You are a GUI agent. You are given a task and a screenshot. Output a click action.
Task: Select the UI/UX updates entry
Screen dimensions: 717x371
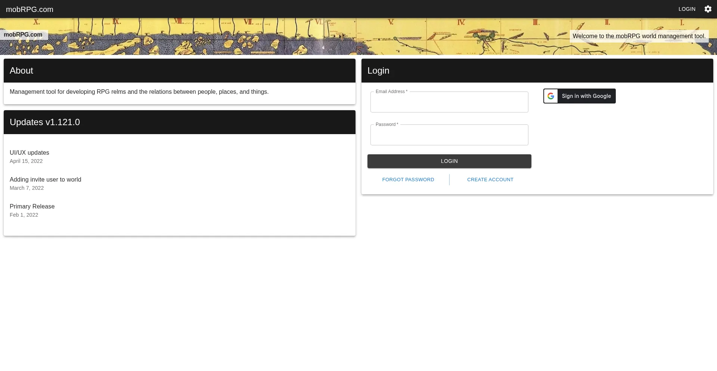click(x=30, y=153)
